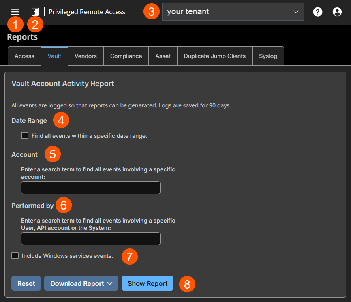This screenshot has width=351, height=302.
Task: Click Show Report
Action: pyautogui.click(x=147, y=283)
